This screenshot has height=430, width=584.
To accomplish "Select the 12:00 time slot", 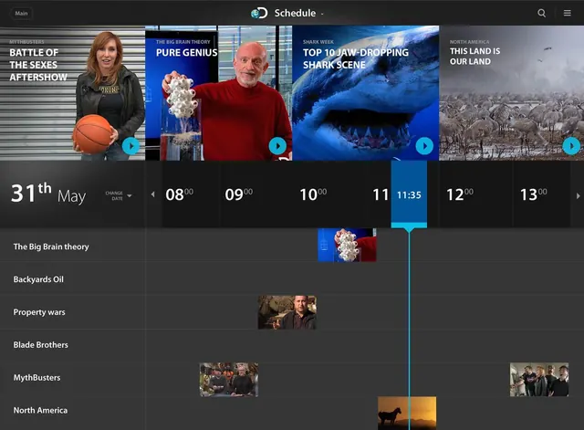I will 460,194.
